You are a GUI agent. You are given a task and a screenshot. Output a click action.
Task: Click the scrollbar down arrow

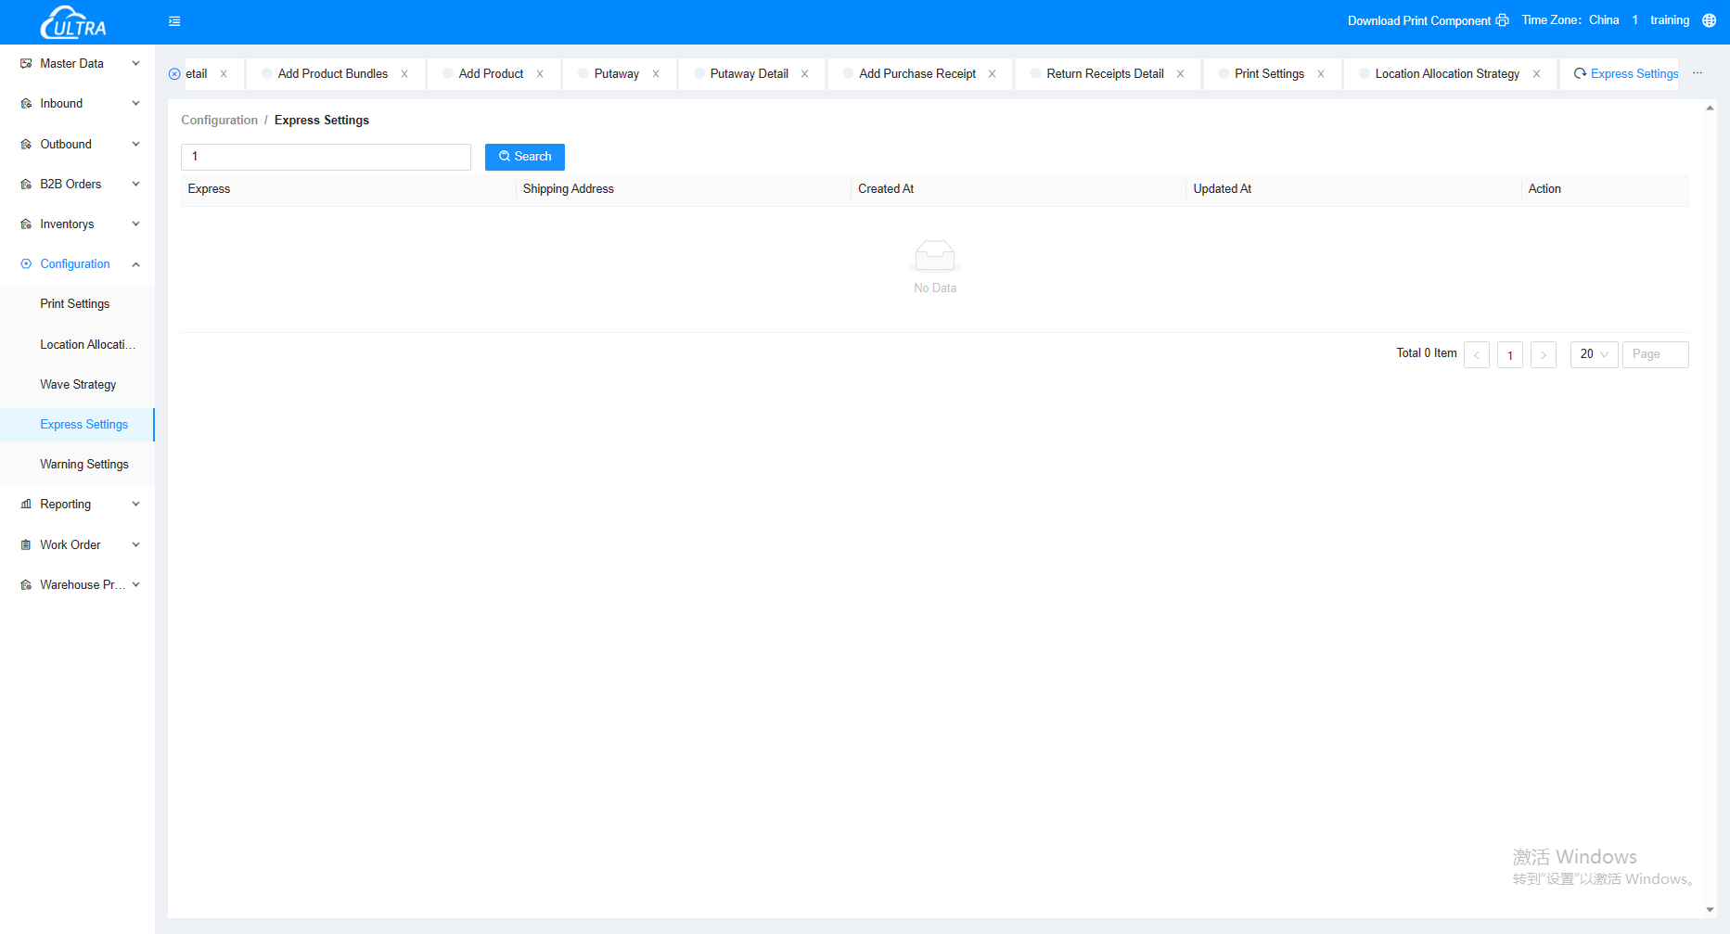(1710, 910)
